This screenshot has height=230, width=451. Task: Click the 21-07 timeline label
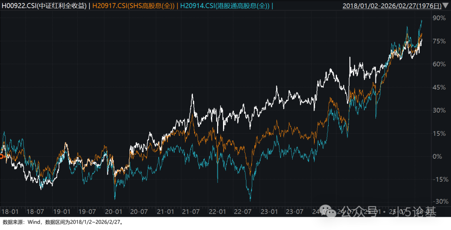pos(191,212)
